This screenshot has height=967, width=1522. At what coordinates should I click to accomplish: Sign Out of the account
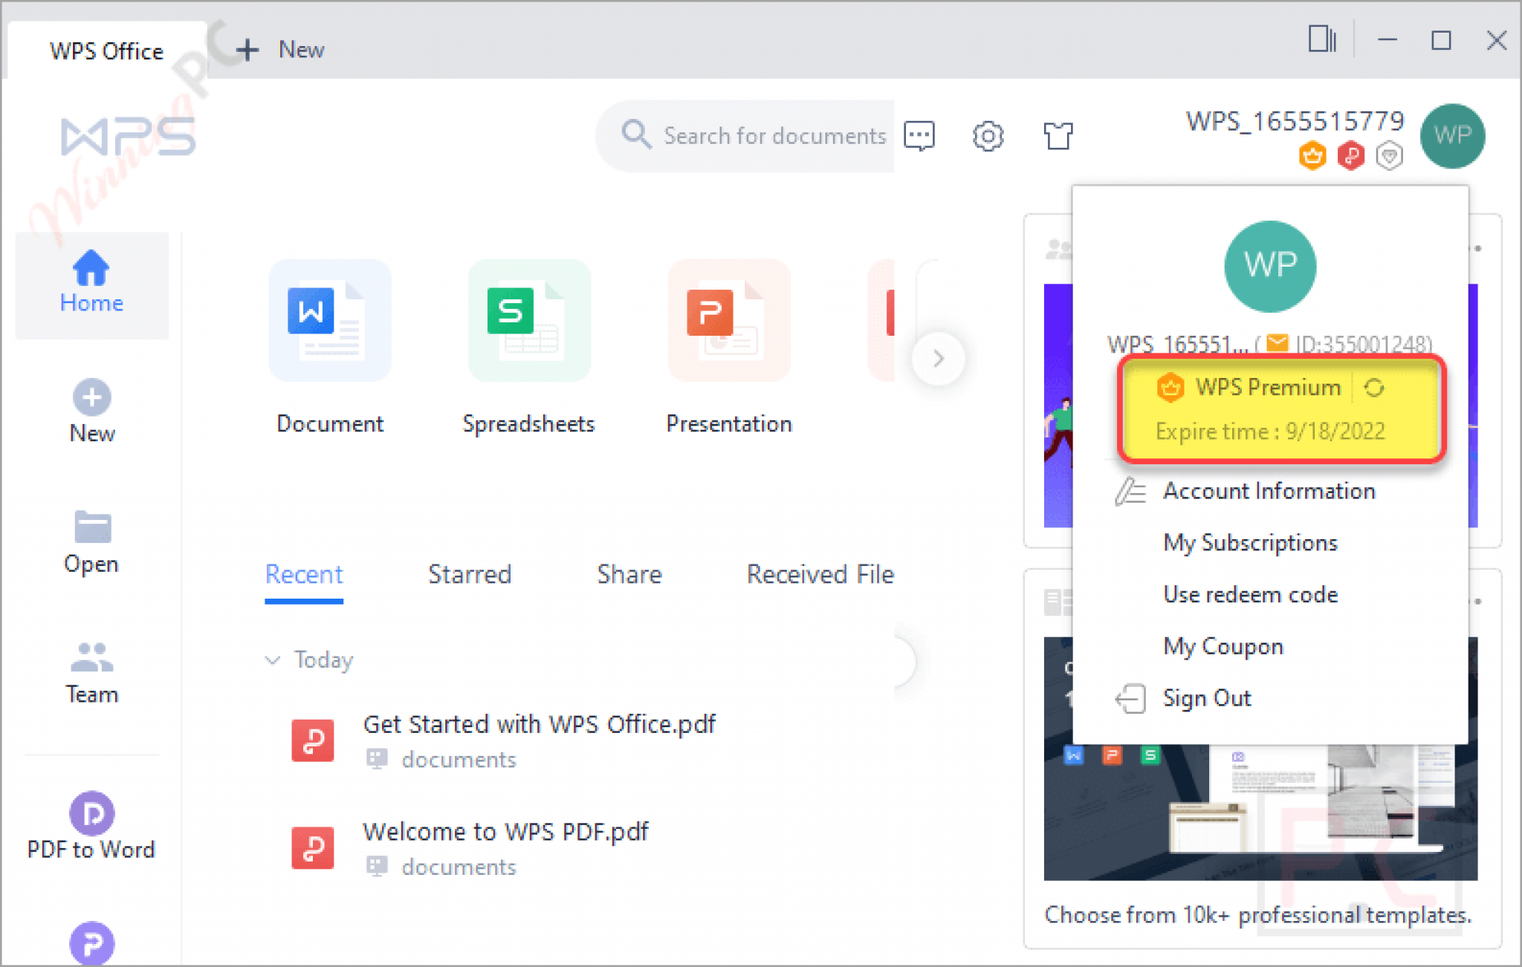(x=1207, y=697)
